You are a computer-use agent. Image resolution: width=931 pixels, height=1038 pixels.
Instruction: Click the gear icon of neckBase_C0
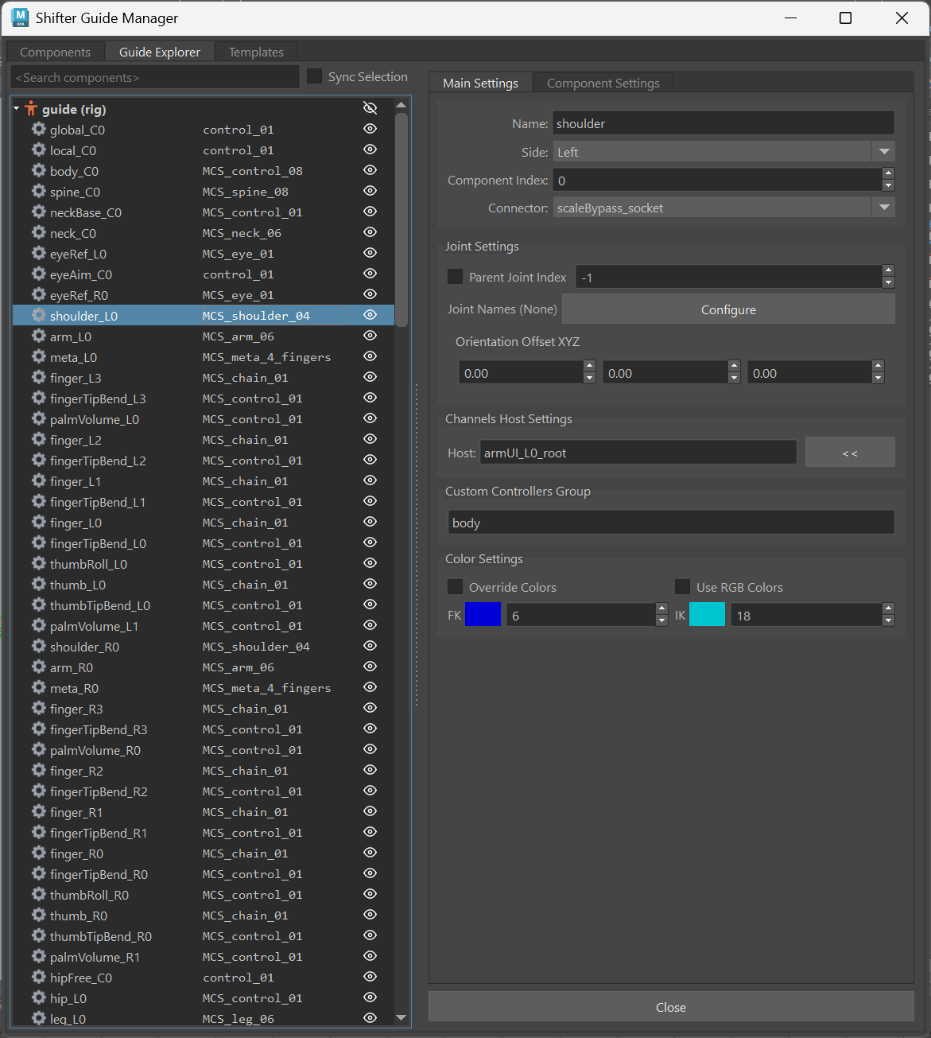(38, 212)
